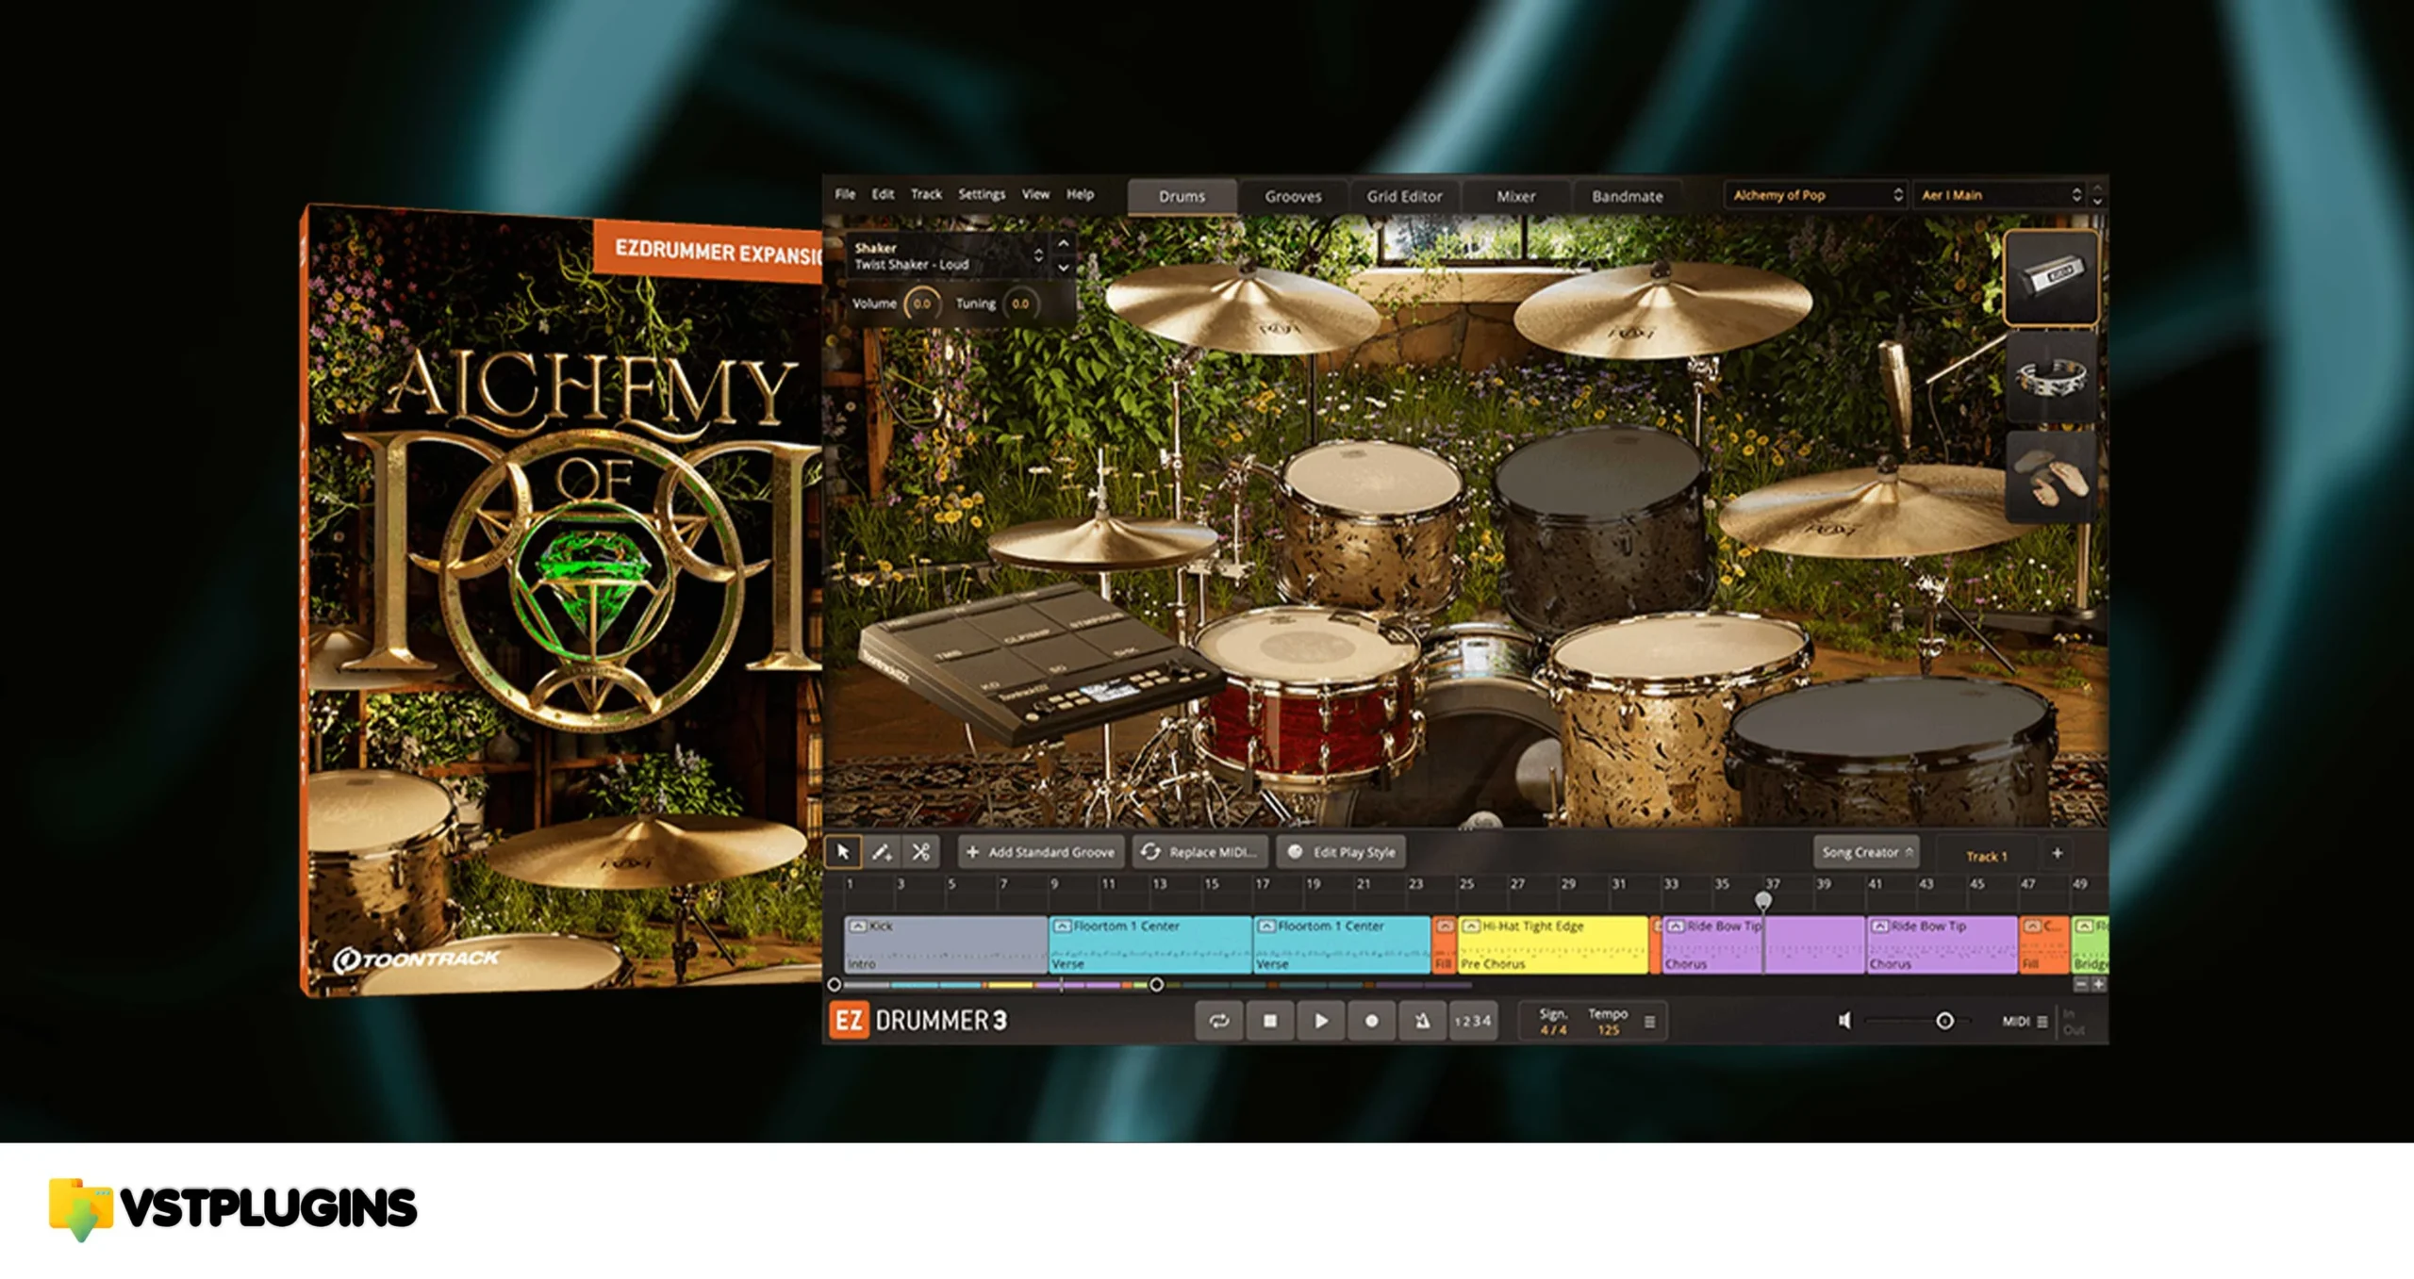Screen dimensions: 2414x1279
Task: Select previous instrument with up arrow
Action: (x=1064, y=243)
